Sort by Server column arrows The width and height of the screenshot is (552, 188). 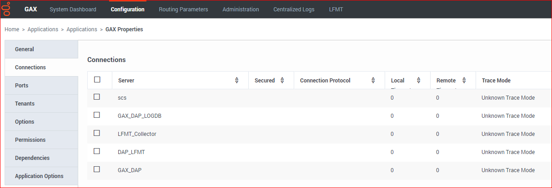point(237,80)
